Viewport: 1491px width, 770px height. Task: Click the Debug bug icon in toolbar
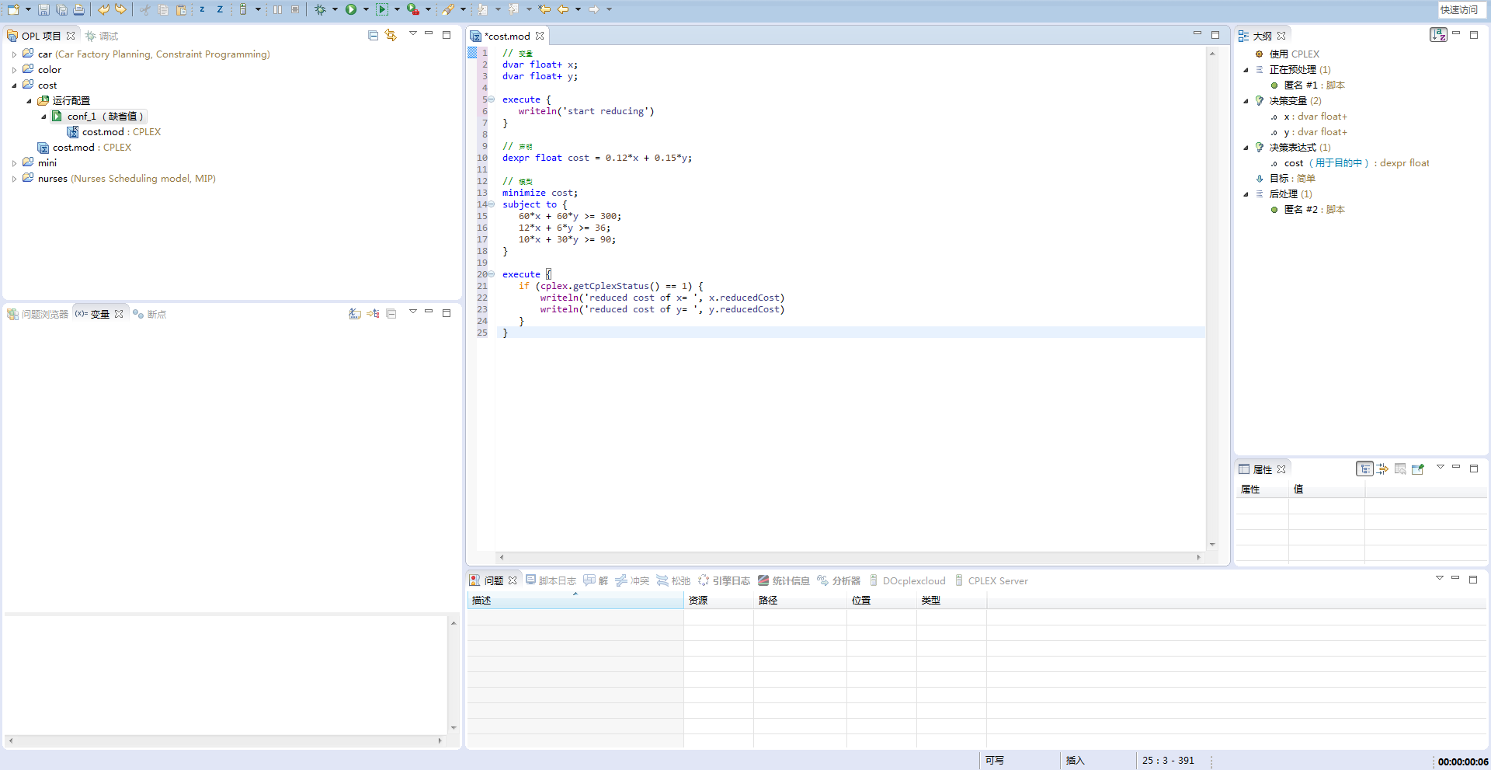pyautogui.click(x=320, y=9)
